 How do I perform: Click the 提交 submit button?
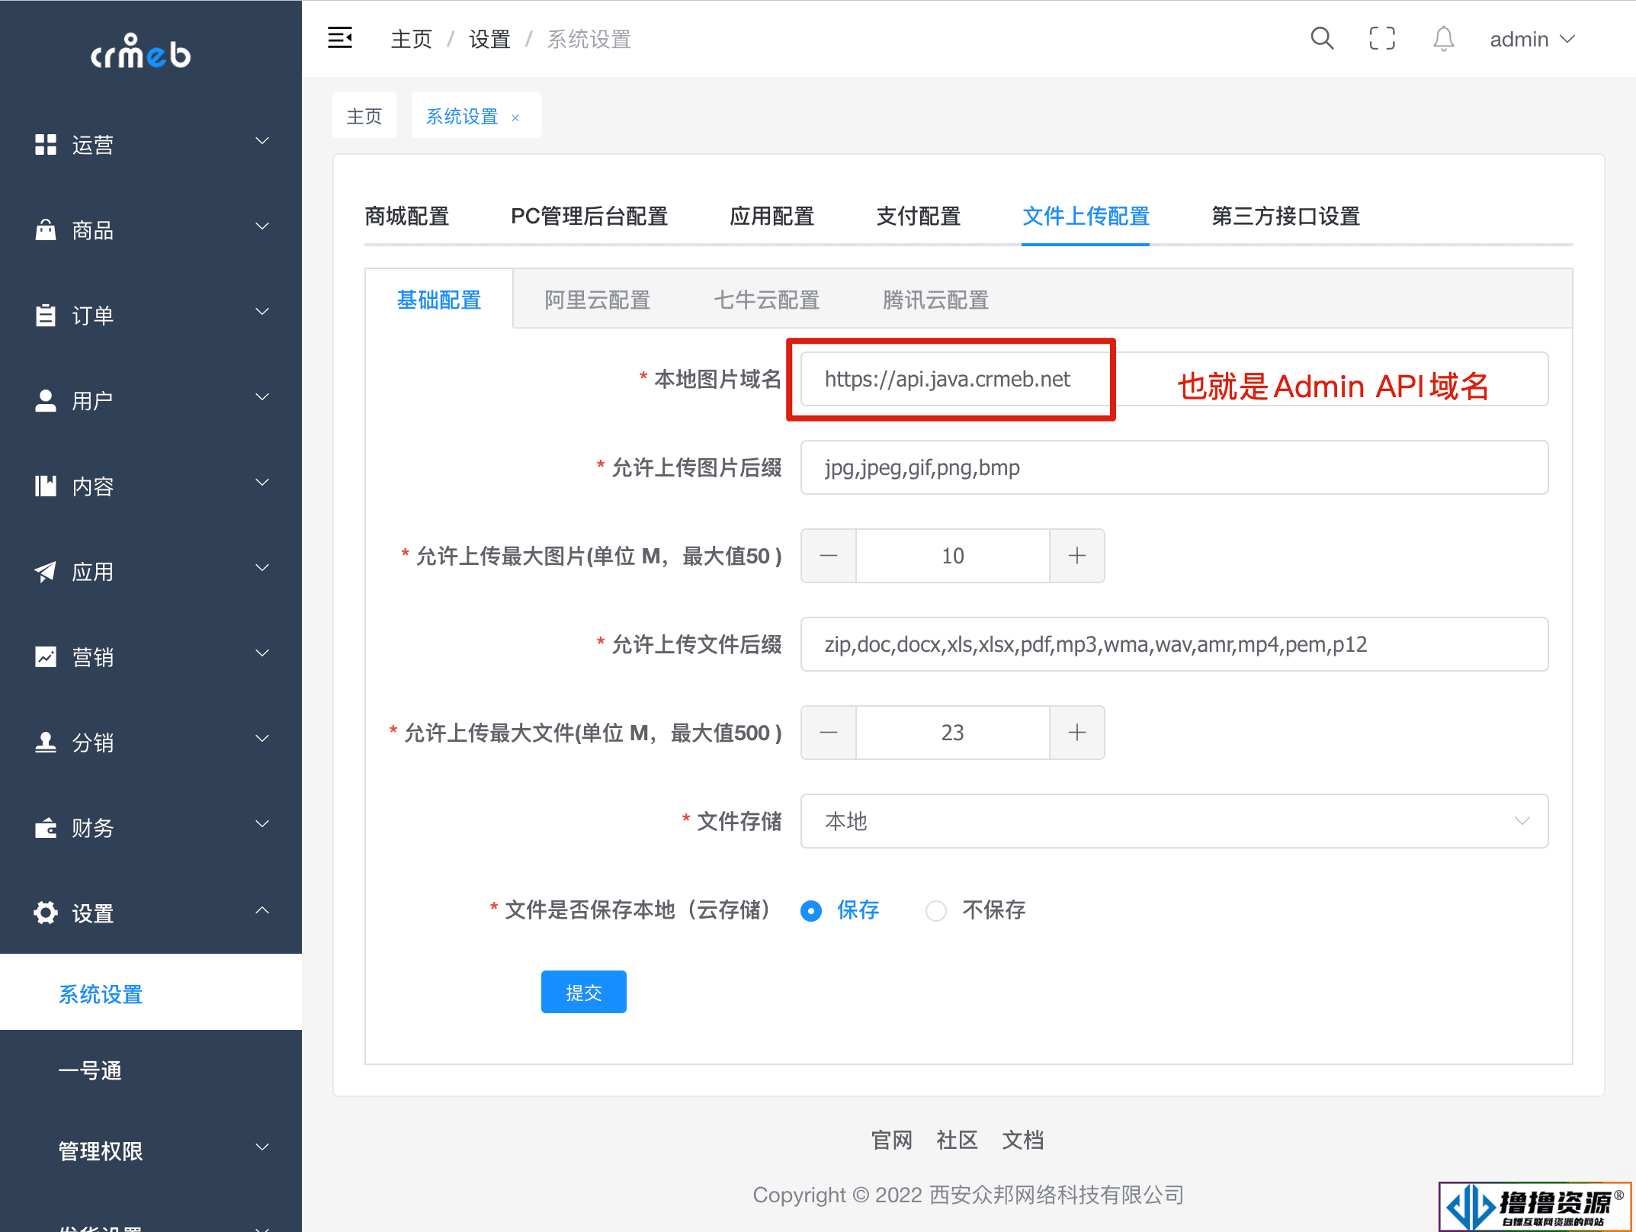point(584,992)
